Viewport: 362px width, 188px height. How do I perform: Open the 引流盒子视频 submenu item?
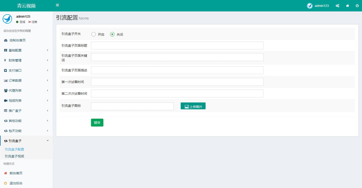[x=14, y=156]
